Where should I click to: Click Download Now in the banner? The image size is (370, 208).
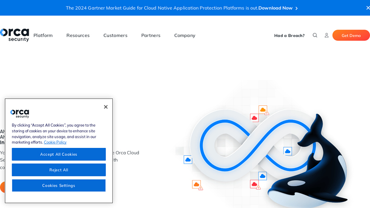(x=275, y=8)
